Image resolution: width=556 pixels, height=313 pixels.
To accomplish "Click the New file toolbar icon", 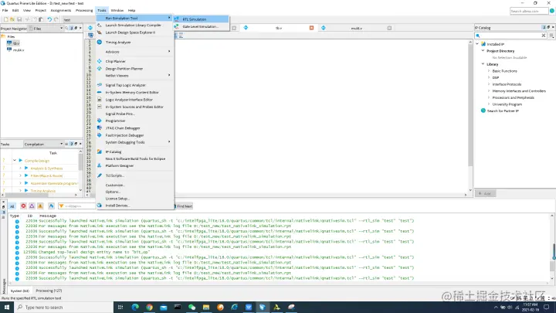I will tap(5, 19).
